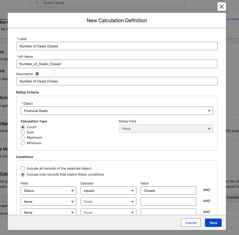
Task: Click the Cancel button
Action: [191, 223]
